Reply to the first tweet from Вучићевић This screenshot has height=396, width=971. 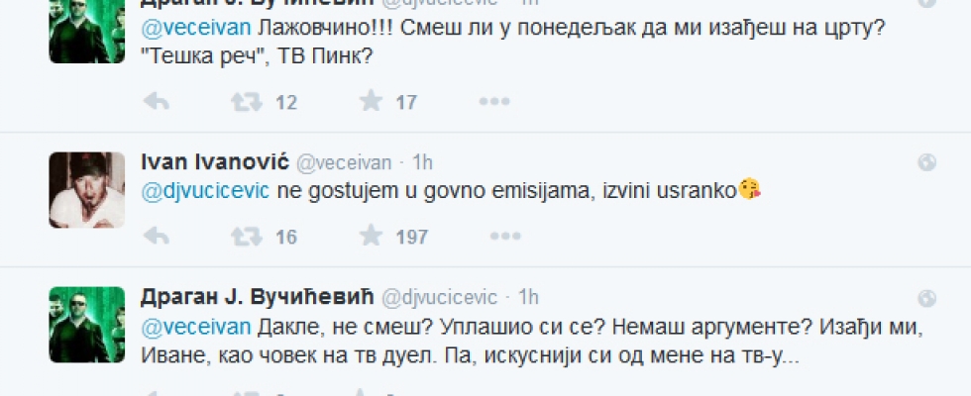157,101
